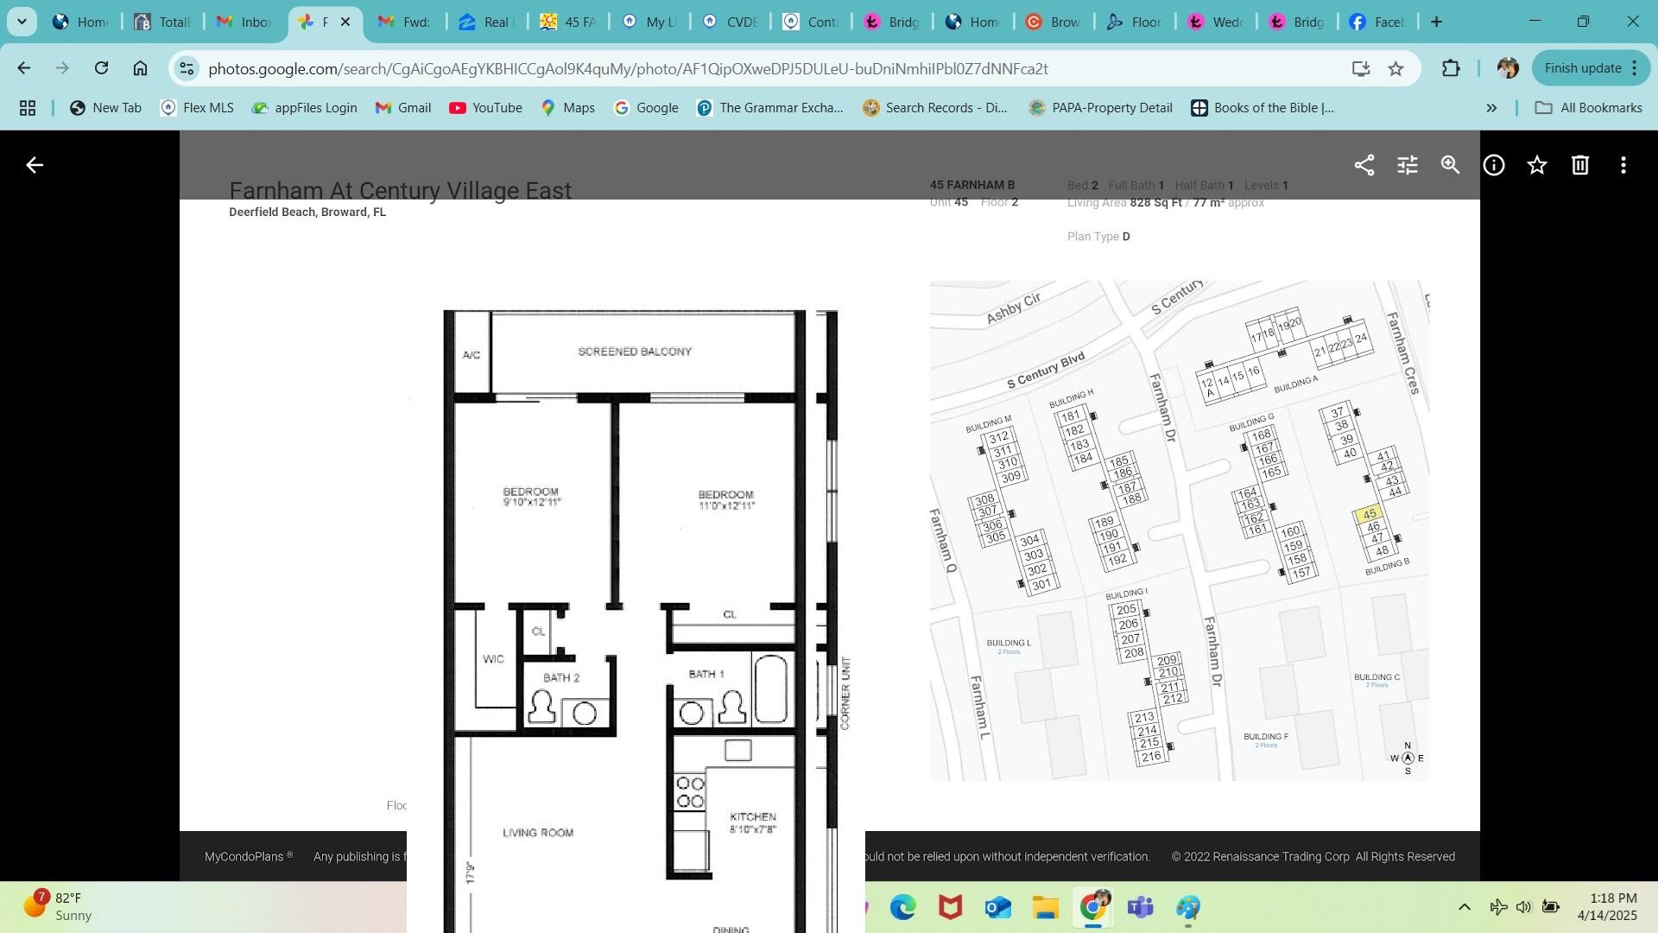
Task: Open Chrome menu three dots
Action: point(1635,68)
